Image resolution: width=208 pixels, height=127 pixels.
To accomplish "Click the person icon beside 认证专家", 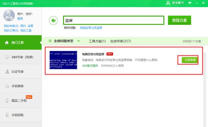I will click(7, 71).
